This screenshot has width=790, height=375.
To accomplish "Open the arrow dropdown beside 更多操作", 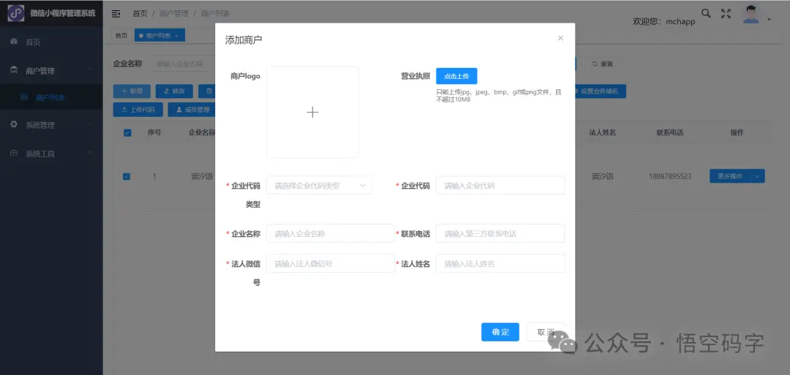I will [x=758, y=176].
